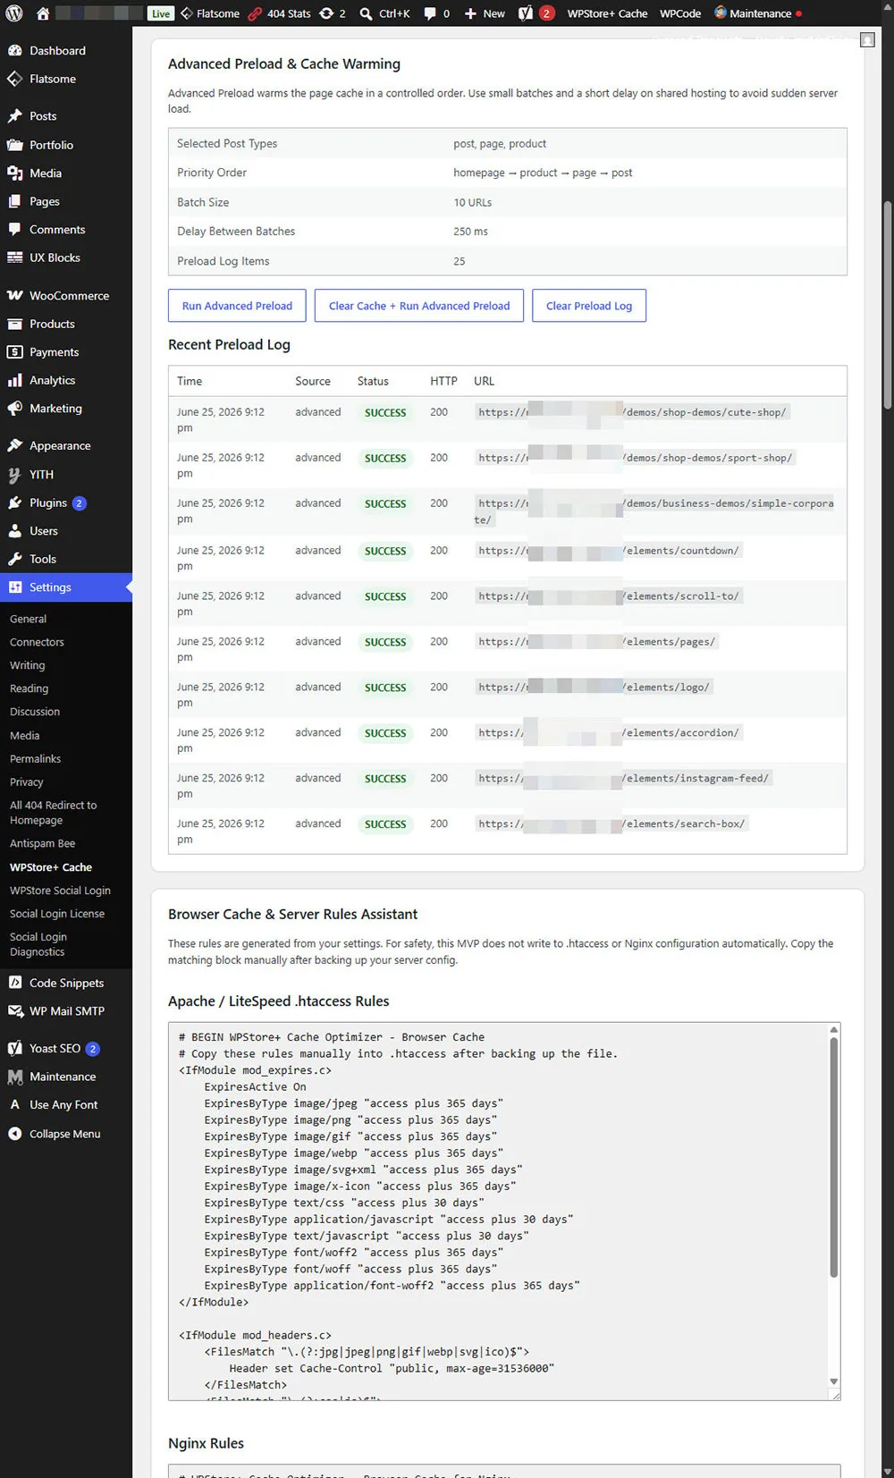The width and height of the screenshot is (894, 1478).
Task: Click the Use Any Font letter icon
Action: click(14, 1105)
